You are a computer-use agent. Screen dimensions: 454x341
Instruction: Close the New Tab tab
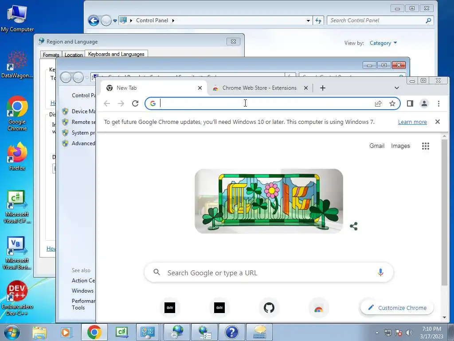[200, 88]
